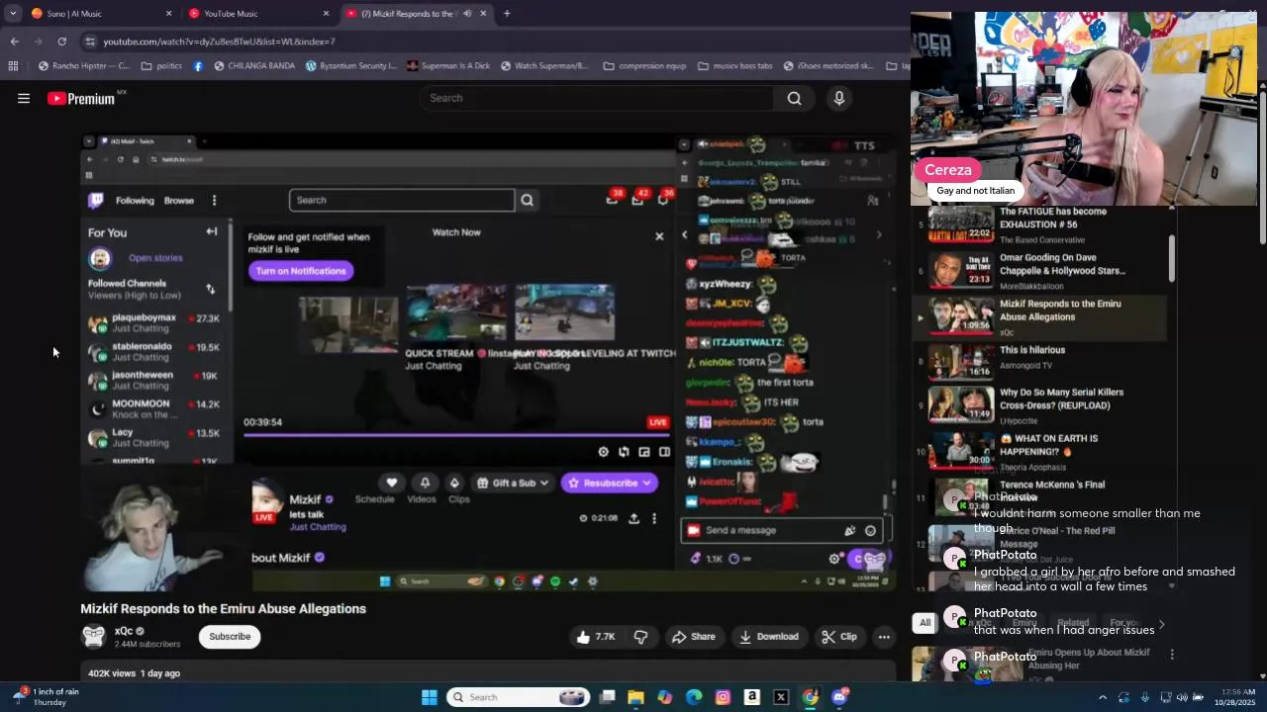
Task: Open the politics bookmark folder
Action: click(x=161, y=66)
